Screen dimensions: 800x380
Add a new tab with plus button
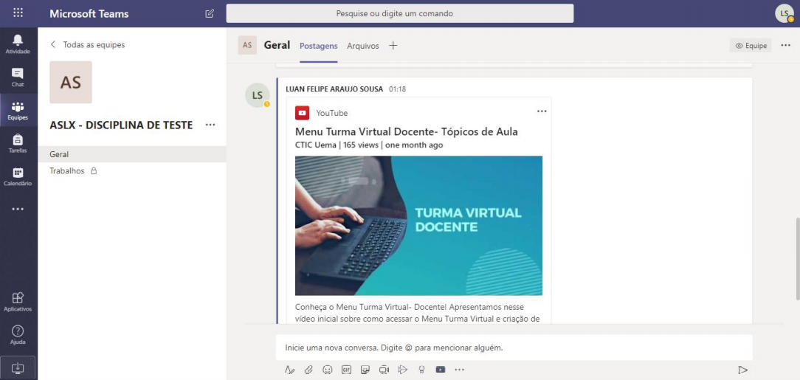tap(393, 46)
